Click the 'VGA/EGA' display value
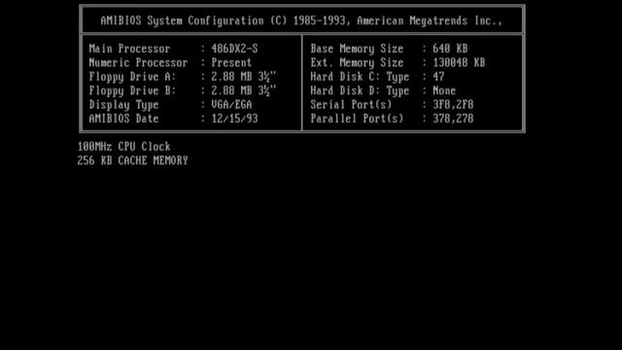This screenshot has width=622, height=350. [231, 105]
